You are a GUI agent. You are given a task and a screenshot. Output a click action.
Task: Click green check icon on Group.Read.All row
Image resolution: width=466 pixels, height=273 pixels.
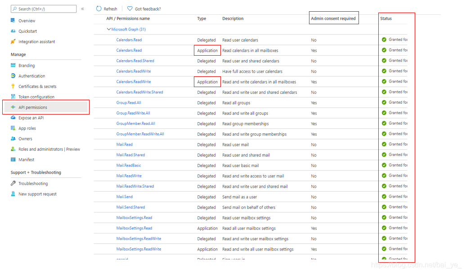tap(384, 102)
